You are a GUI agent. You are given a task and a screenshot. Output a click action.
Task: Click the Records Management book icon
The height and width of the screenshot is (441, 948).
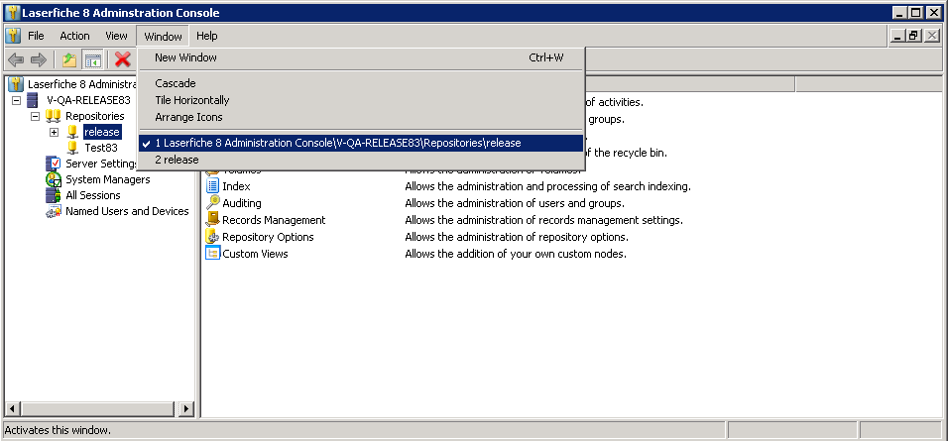(212, 219)
